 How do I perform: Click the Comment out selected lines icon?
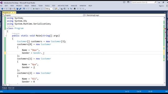click(68, 9)
